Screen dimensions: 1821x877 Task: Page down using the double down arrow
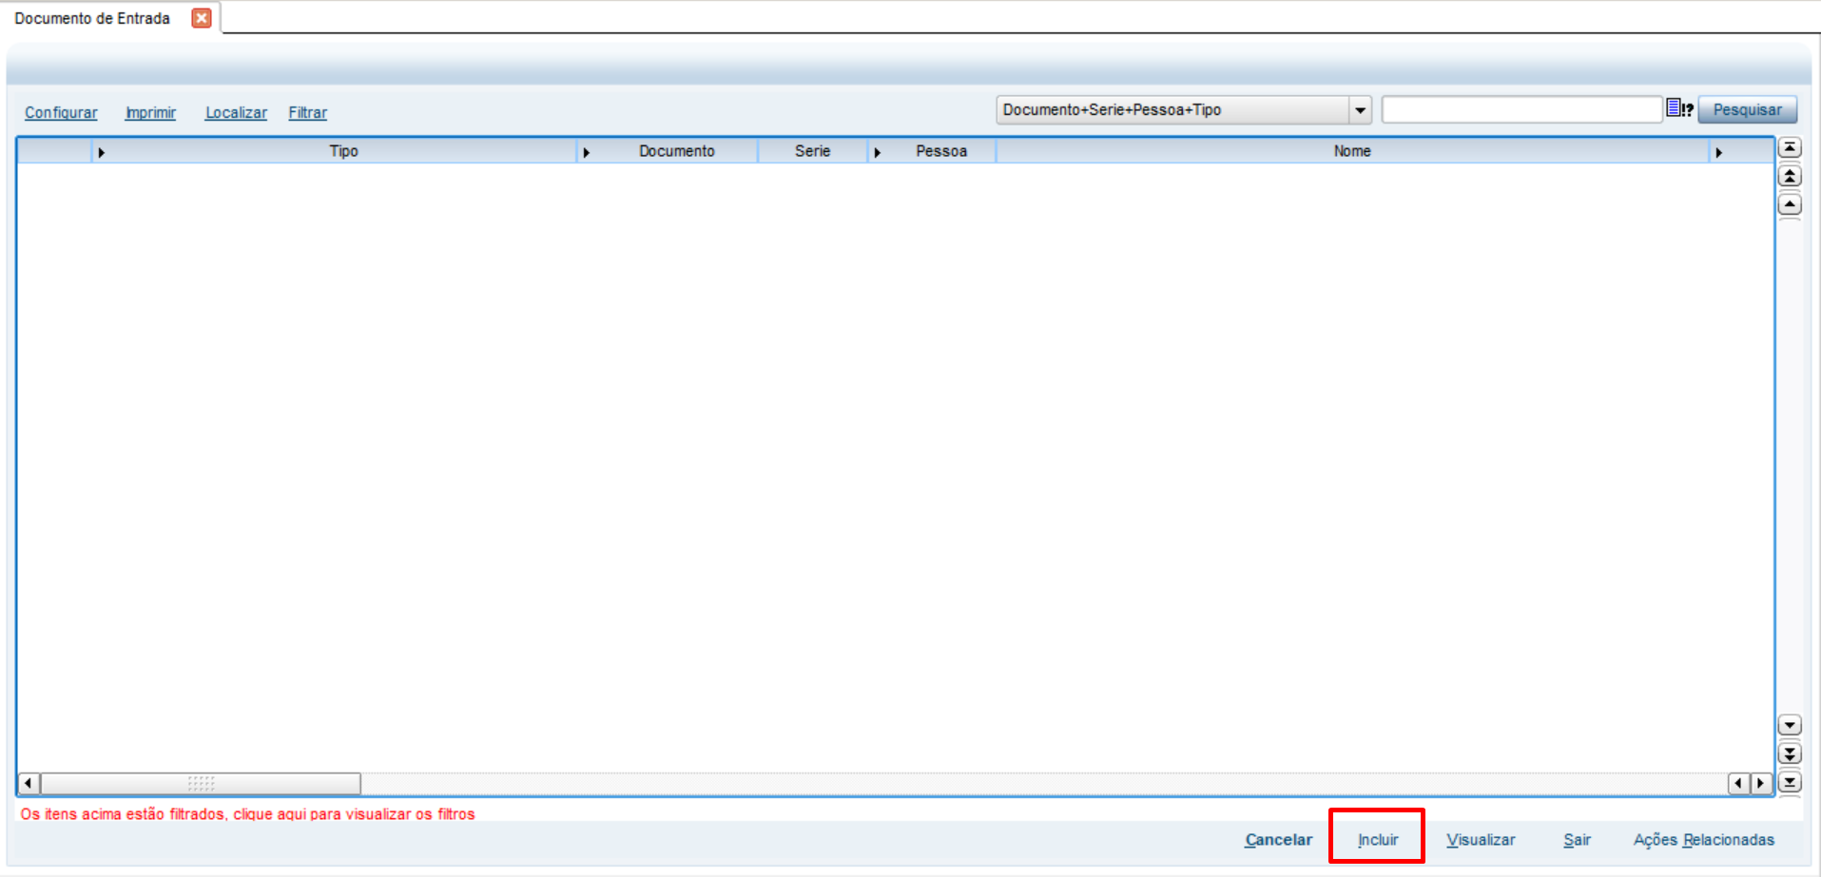point(1790,753)
